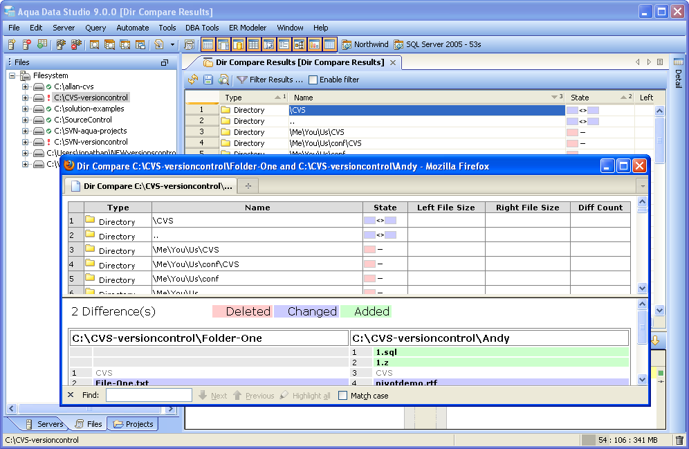Screen dimensions: 689x449
Task: Close the Firefox Find bar
Action: coord(71,395)
